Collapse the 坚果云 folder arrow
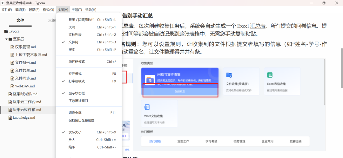This screenshot has height=158, width=343. 6,39
